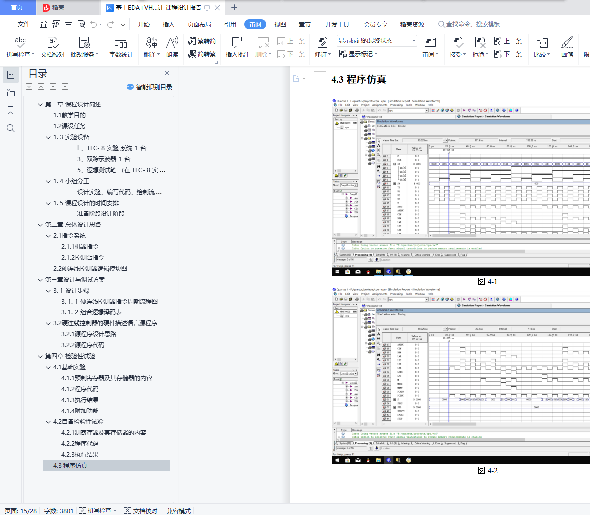Image resolution: width=590 pixels, height=515 pixels.
Task: Click the Print icon in the quick toolbar
Action: pos(69,24)
